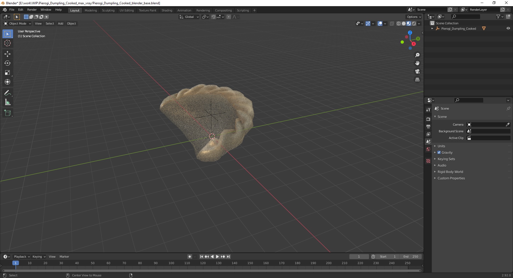
Task: Select the Scale tool
Action: [x=7, y=73]
